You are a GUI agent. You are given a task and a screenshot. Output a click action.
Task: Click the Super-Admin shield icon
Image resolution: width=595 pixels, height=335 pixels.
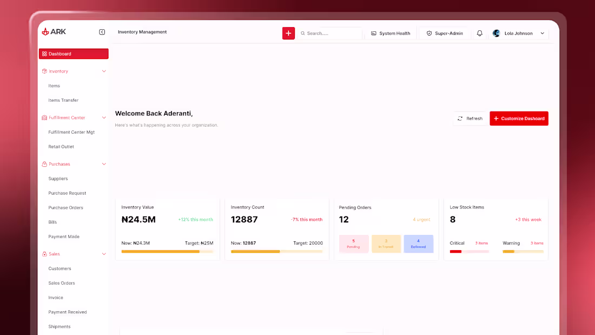[x=429, y=34]
